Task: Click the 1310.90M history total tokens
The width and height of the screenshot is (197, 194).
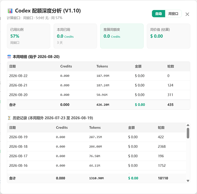Action: click(x=96, y=178)
